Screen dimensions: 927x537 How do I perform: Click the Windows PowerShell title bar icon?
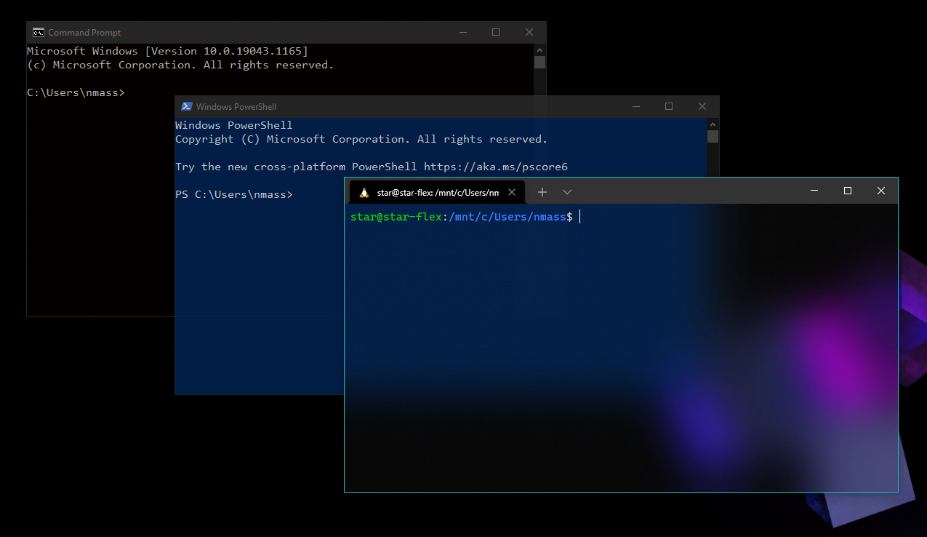click(x=187, y=106)
